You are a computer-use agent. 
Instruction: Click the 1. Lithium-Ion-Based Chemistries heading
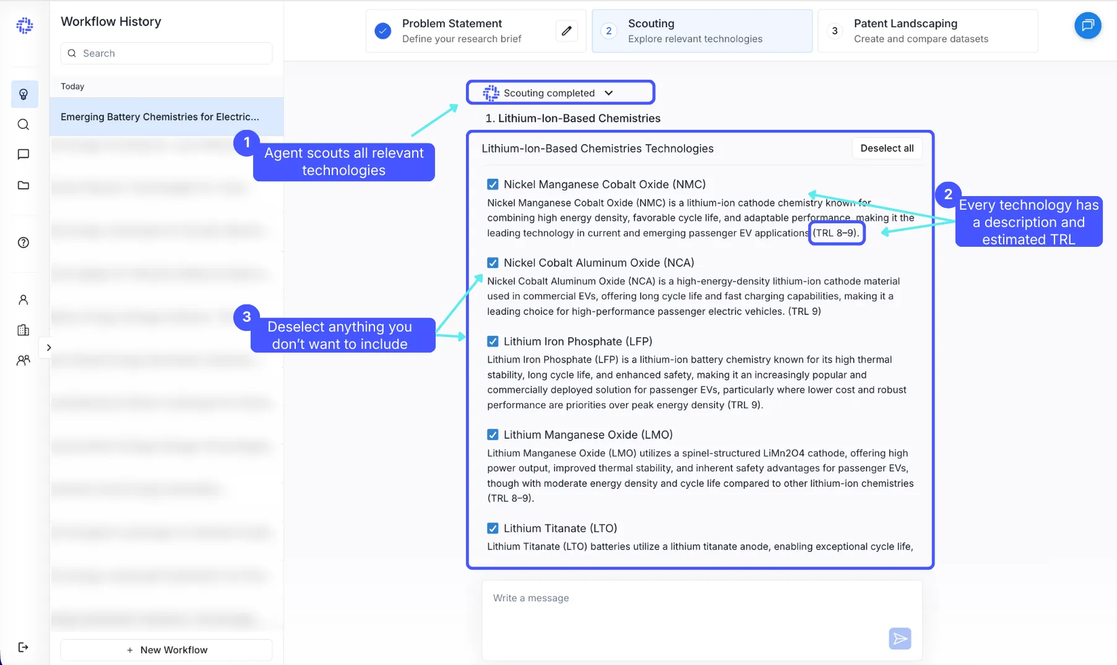click(x=572, y=118)
